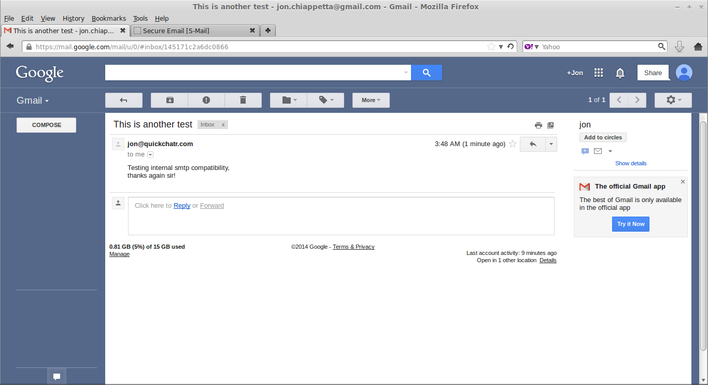Image resolution: width=708 pixels, height=385 pixels.
Task: Click Firefox back arrow button
Action: (10, 46)
